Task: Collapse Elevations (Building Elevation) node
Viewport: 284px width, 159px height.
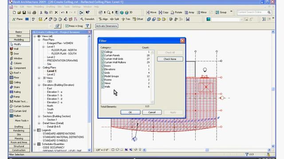Action: point(39,85)
